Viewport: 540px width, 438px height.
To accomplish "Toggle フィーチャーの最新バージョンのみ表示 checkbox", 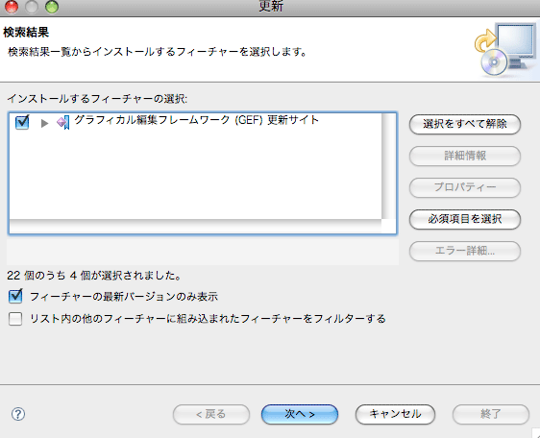I will pos(15,297).
